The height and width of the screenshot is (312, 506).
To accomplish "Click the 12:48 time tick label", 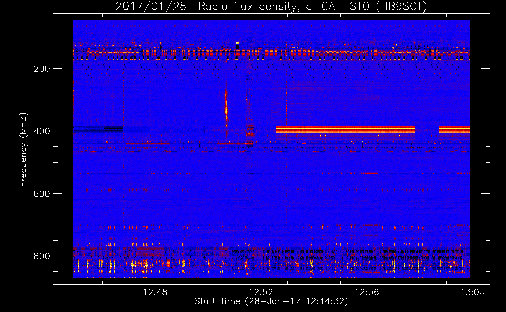I will pos(155,292).
